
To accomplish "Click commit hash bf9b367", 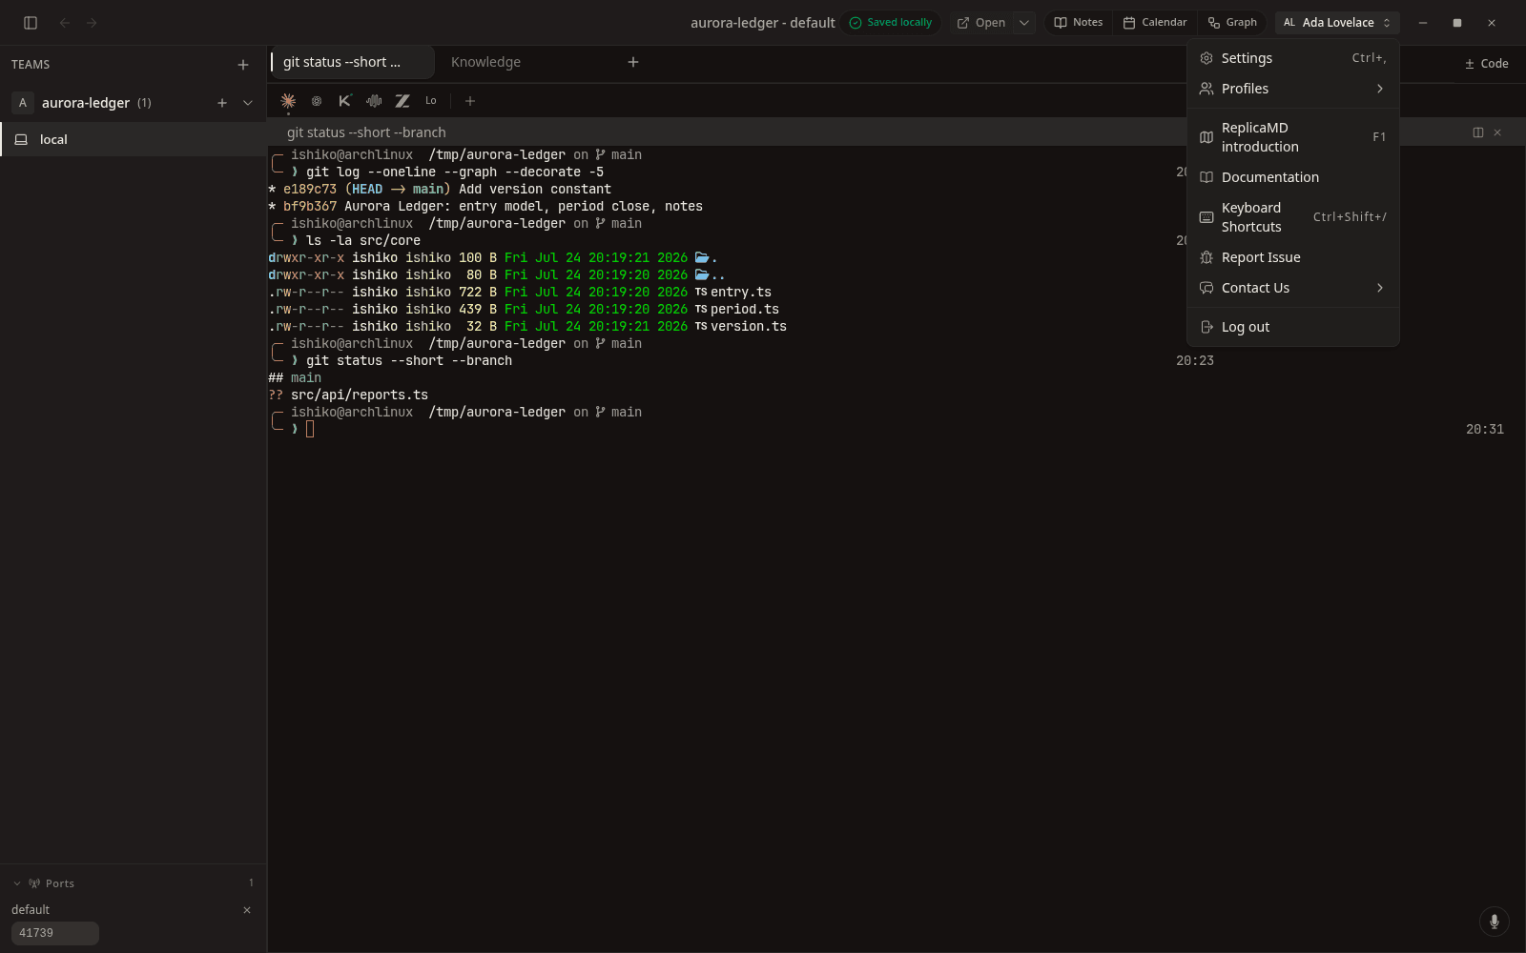I will (310, 206).
